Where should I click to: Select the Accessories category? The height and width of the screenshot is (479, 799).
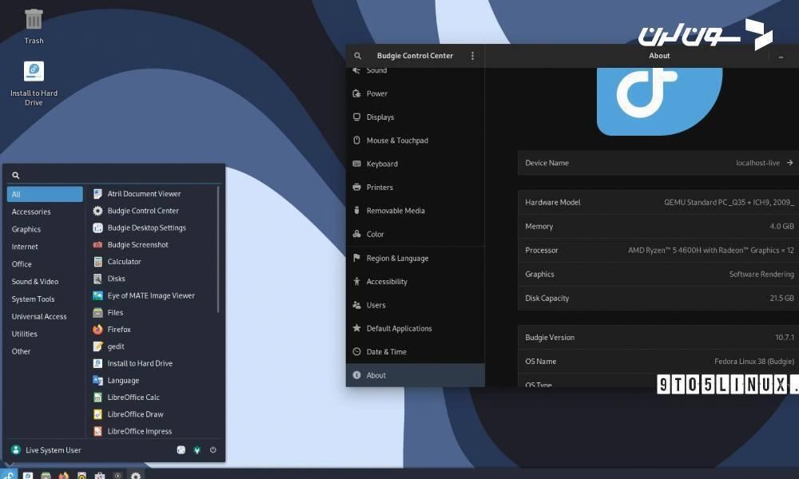point(45,212)
